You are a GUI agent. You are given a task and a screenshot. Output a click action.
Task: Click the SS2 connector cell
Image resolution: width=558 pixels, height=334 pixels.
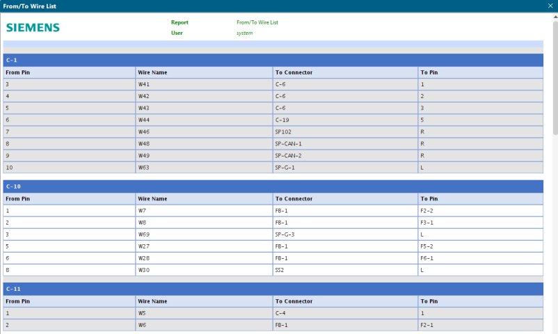(x=345, y=270)
